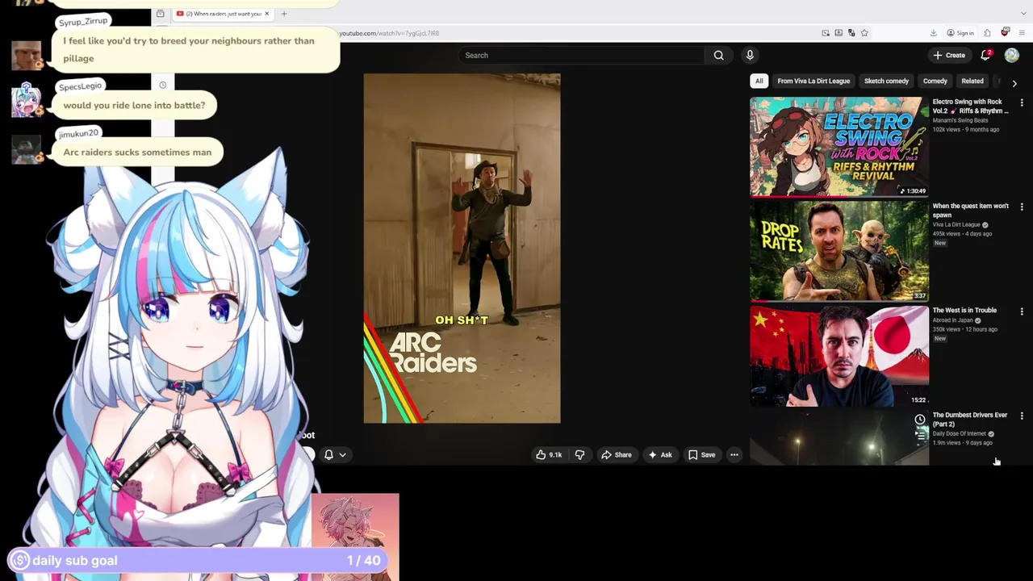Screen dimensions: 1033x581
Task: Open options menu for Dumbest Drivers Ever
Action: point(1022,416)
